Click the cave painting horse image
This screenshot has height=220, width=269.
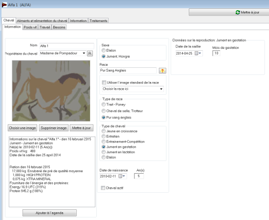51,91
